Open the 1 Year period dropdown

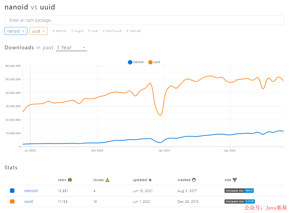pyautogui.click(x=71, y=48)
